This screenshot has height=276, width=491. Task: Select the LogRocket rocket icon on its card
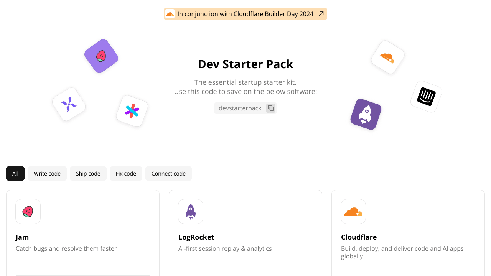coord(191,211)
